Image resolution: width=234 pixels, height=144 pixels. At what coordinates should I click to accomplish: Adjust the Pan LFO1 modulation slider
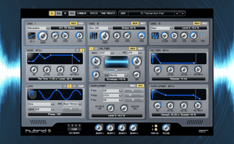(133, 95)
